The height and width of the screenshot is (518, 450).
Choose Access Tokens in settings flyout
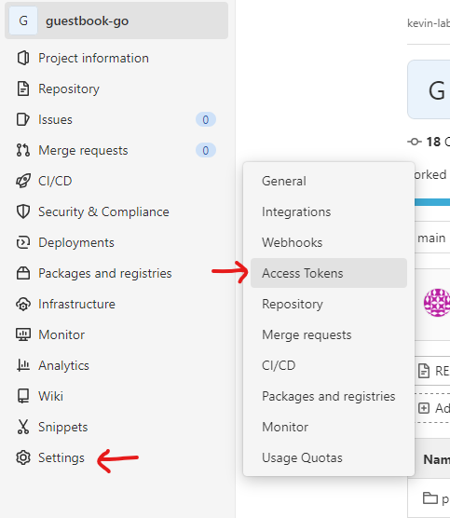tap(329, 273)
